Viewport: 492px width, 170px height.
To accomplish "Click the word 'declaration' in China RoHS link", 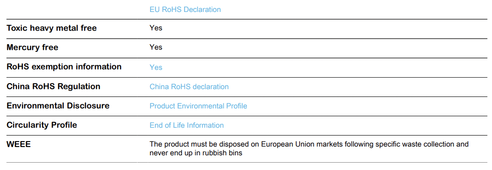I will tap(210, 86).
